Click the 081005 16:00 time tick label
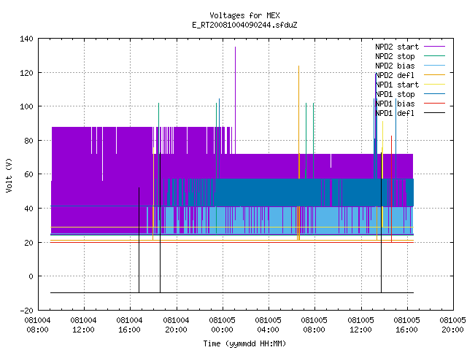The image size is (467, 350). point(406,325)
